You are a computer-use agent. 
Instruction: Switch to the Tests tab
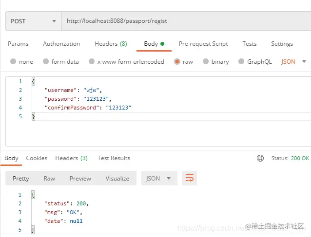[249, 44]
